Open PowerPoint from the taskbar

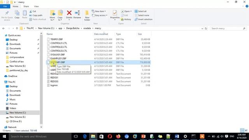(144, 136)
